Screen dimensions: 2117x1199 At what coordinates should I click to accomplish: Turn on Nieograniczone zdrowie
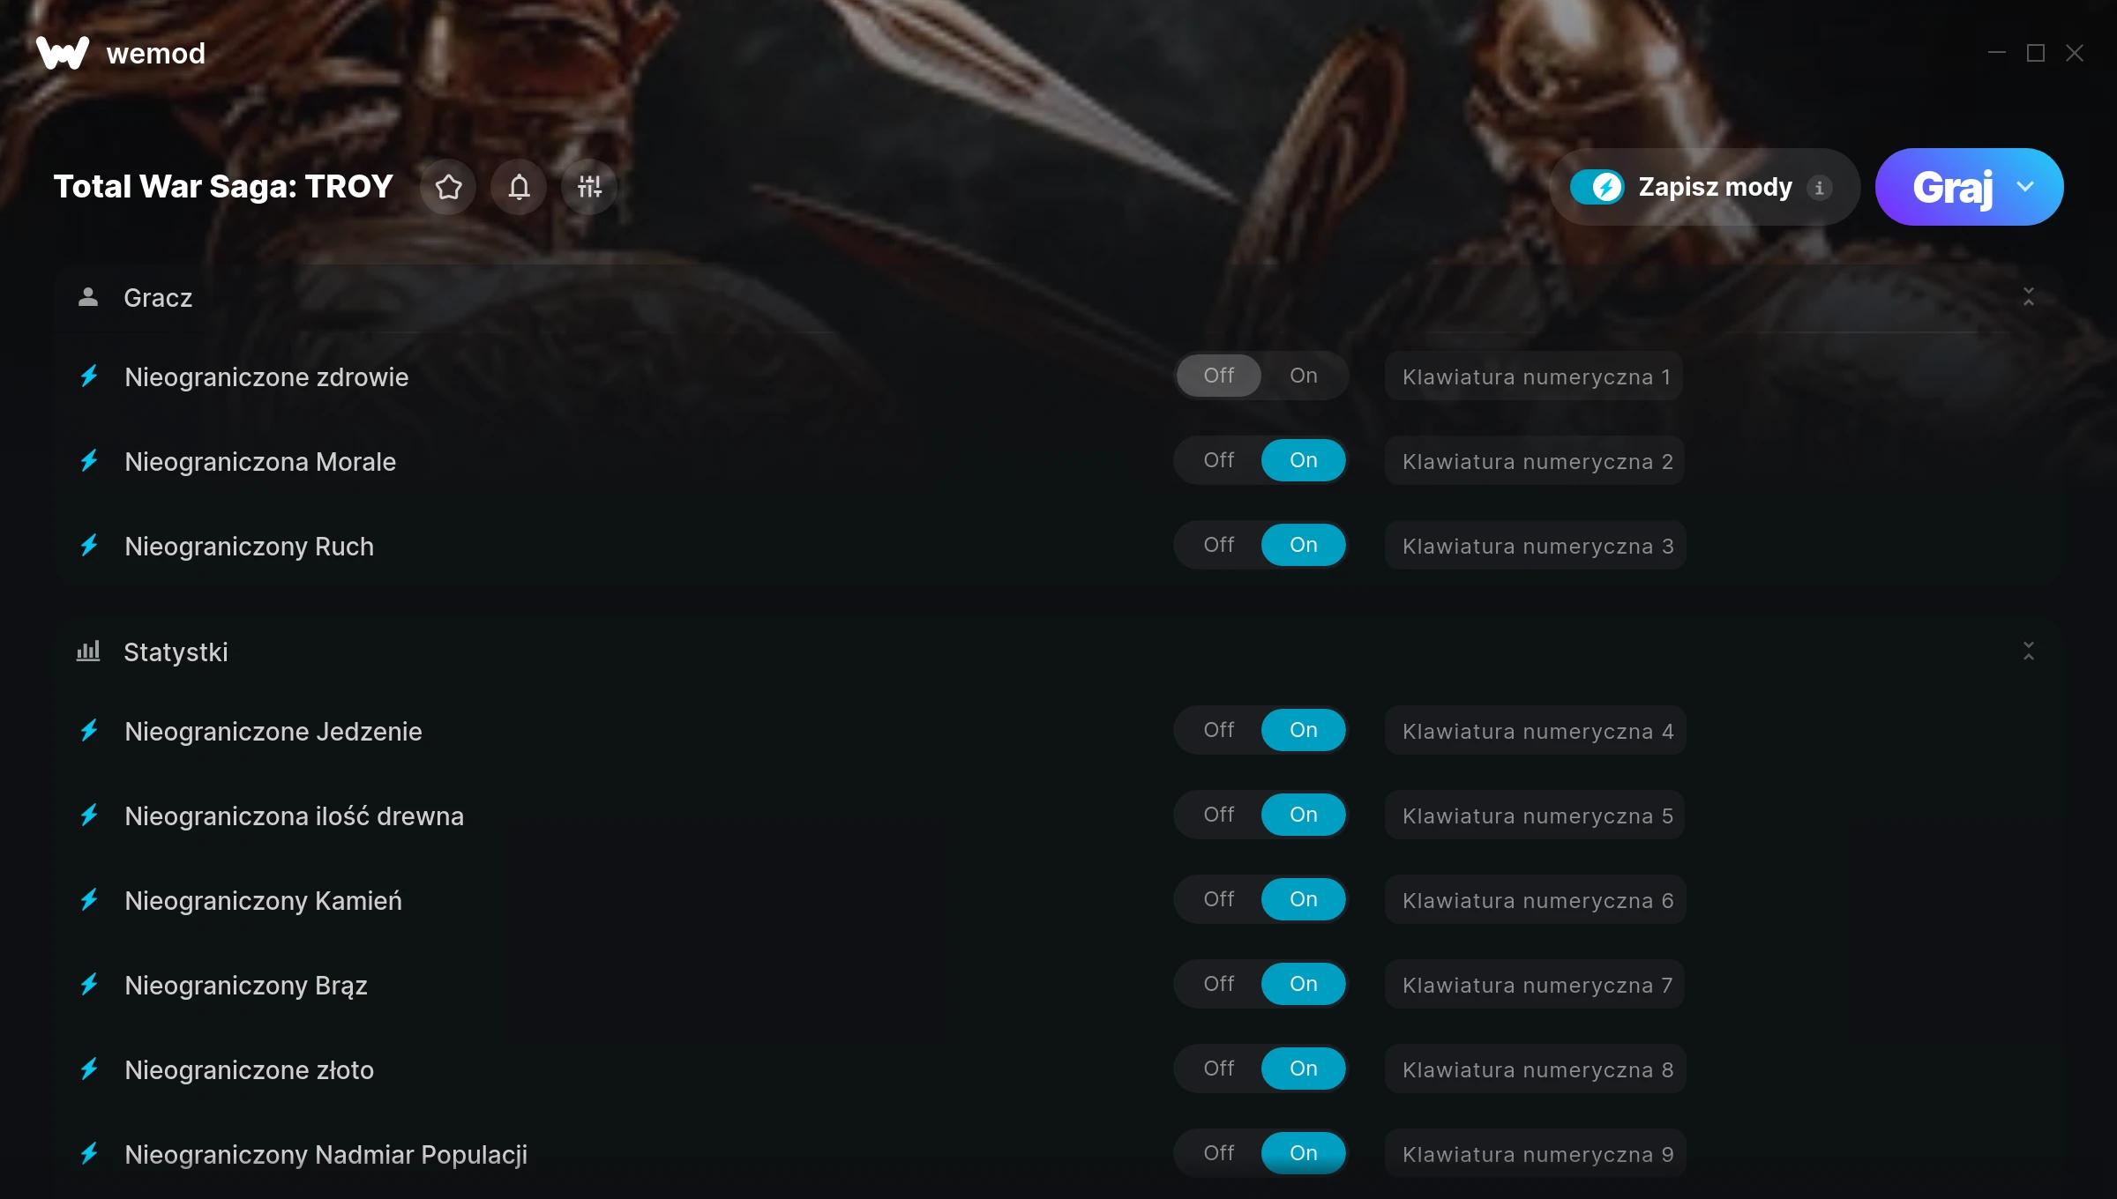point(1303,376)
